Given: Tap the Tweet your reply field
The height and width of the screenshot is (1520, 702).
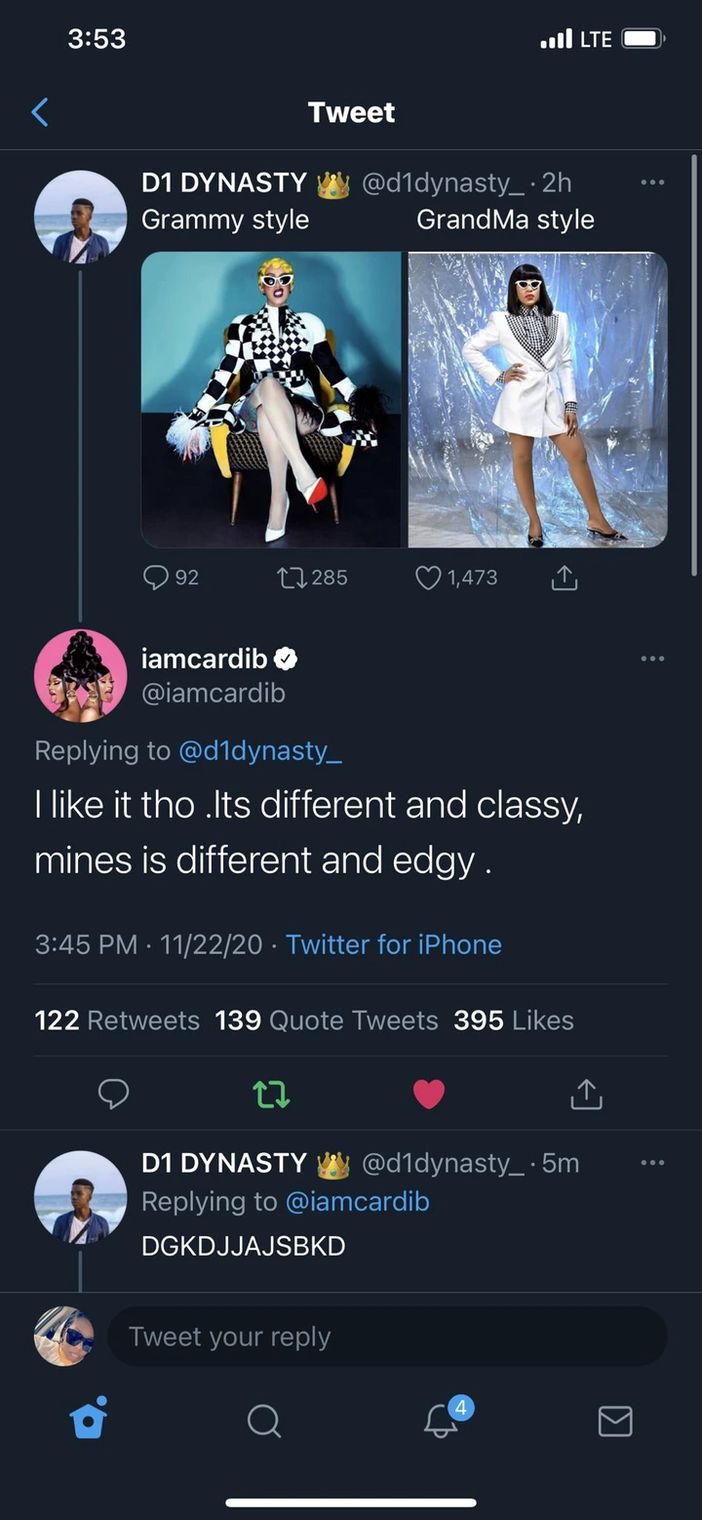Looking at the screenshot, I should [387, 1337].
